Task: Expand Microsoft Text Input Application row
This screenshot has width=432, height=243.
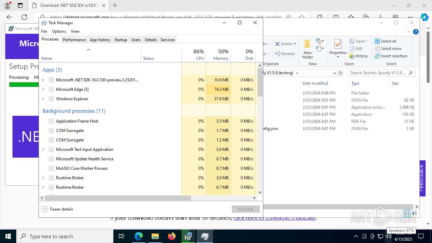Action: click(43, 150)
